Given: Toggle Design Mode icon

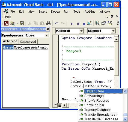Looking at the screenshot, I should pos(89,23).
